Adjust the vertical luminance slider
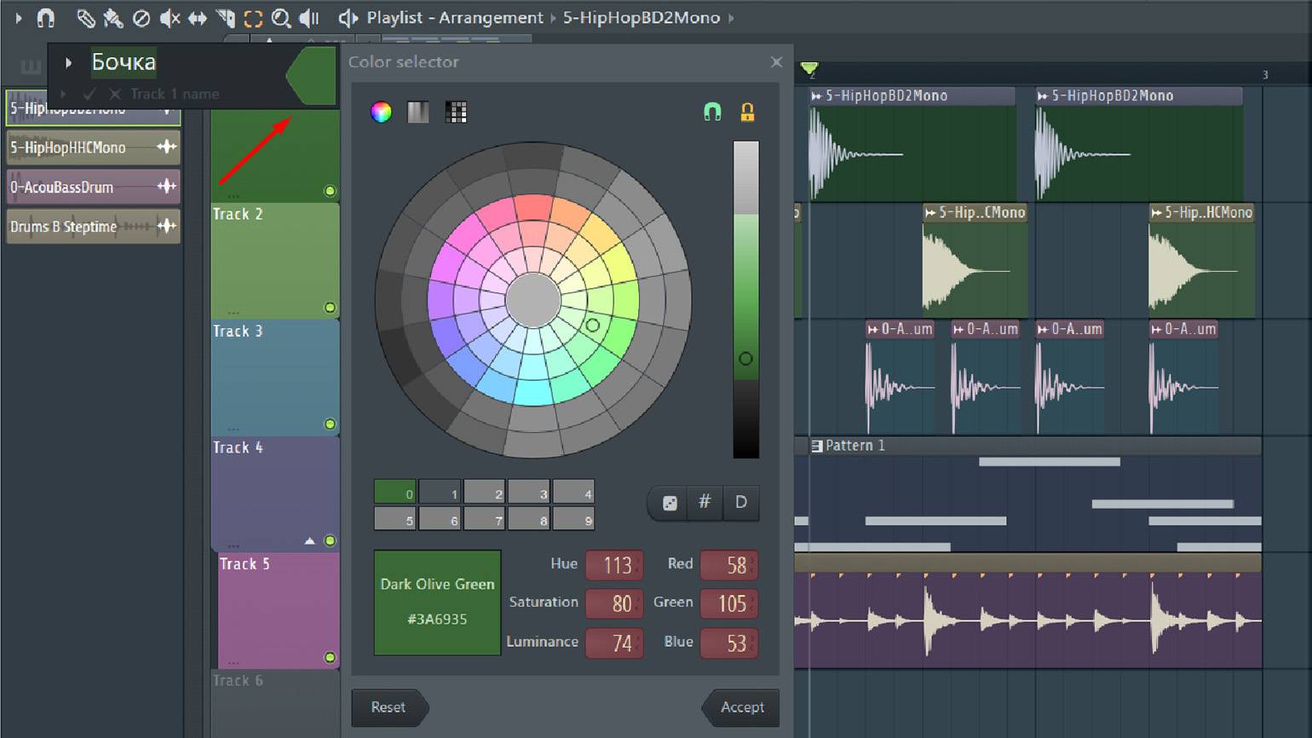The image size is (1312, 738). click(746, 300)
